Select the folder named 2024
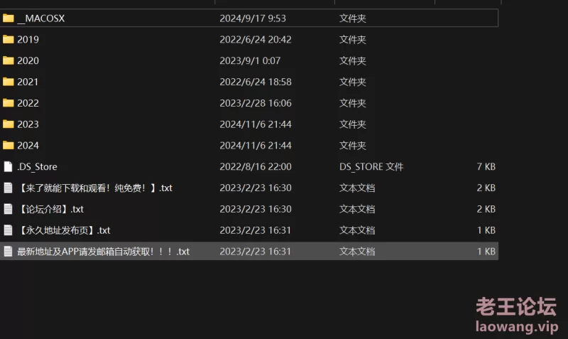Viewport: 568px width, 339px height. 28,146
